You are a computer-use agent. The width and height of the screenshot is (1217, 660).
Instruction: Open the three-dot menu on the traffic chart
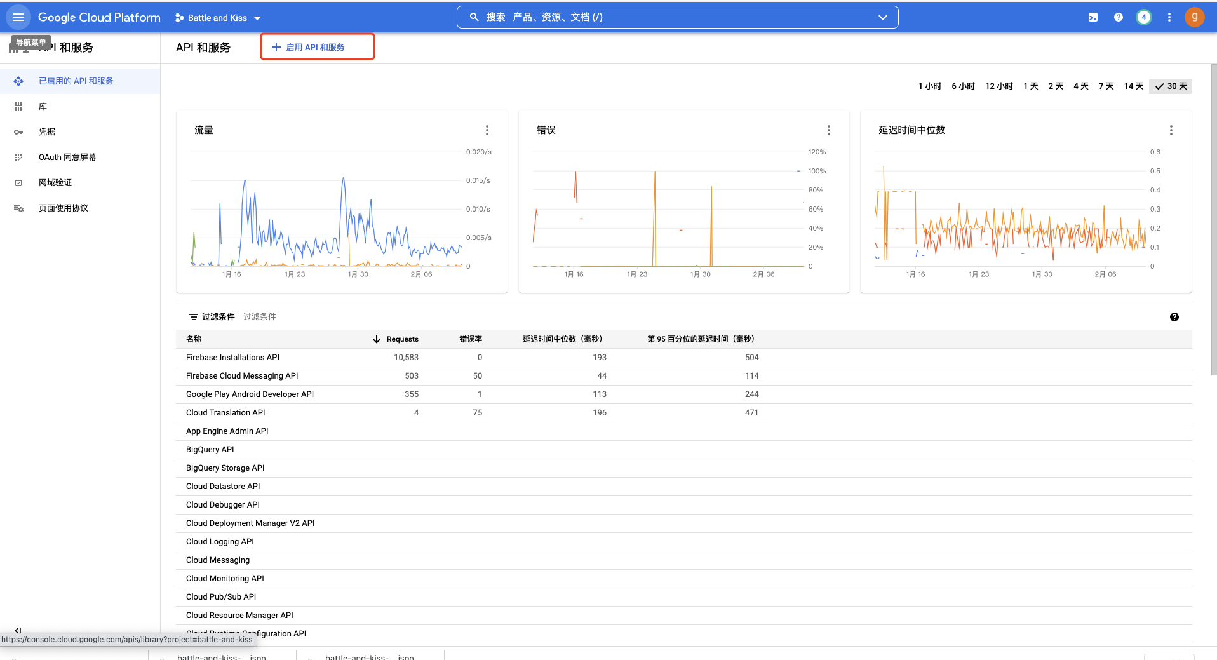[487, 130]
